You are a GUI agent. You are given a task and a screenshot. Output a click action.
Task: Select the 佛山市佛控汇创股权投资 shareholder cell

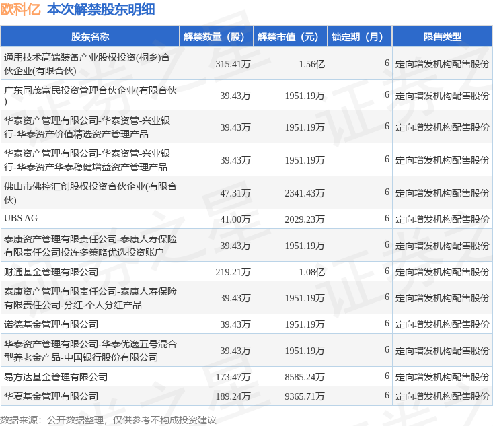pos(90,193)
